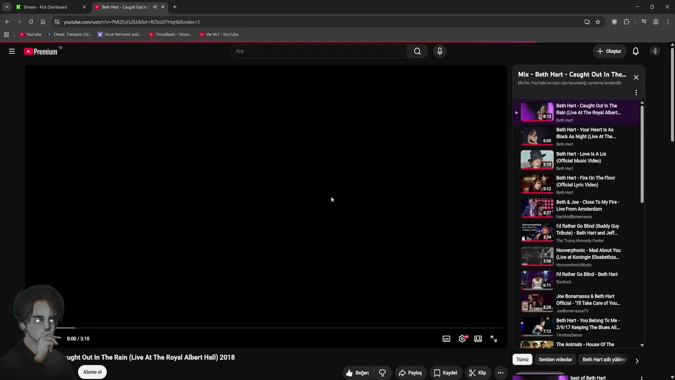675x380 pixels.
Task: Open the YouTube bookmark
Action: point(31,34)
